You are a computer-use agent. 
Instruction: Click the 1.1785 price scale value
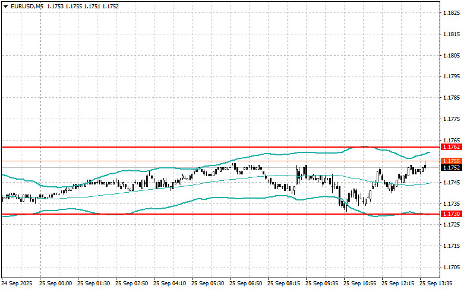click(x=452, y=98)
